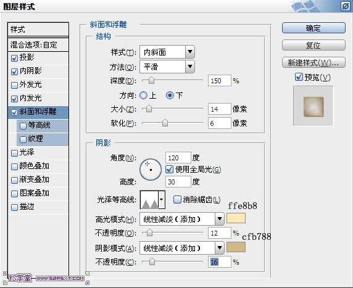Click the 大小 size slider handle
353x288 pixels.
click(x=149, y=109)
